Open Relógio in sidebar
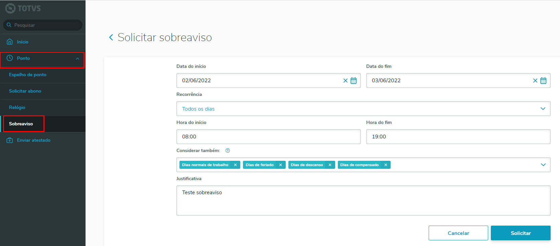Screen dimensions: 560x246 click(x=43, y=107)
